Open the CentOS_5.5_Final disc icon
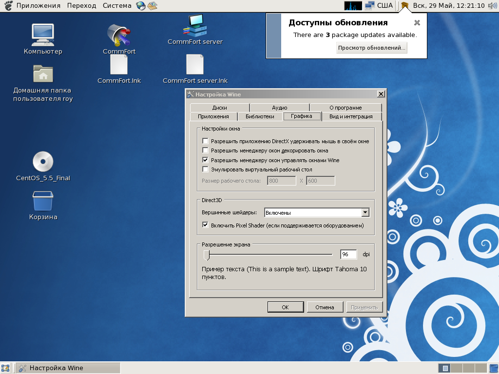Viewport: 499px width, 374px height. pos(43,162)
